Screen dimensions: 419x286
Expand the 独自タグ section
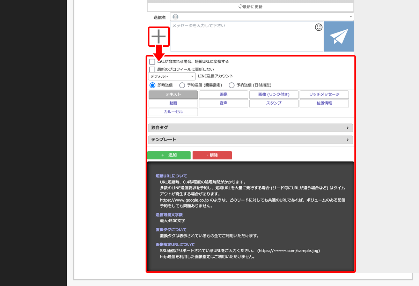[x=250, y=128]
